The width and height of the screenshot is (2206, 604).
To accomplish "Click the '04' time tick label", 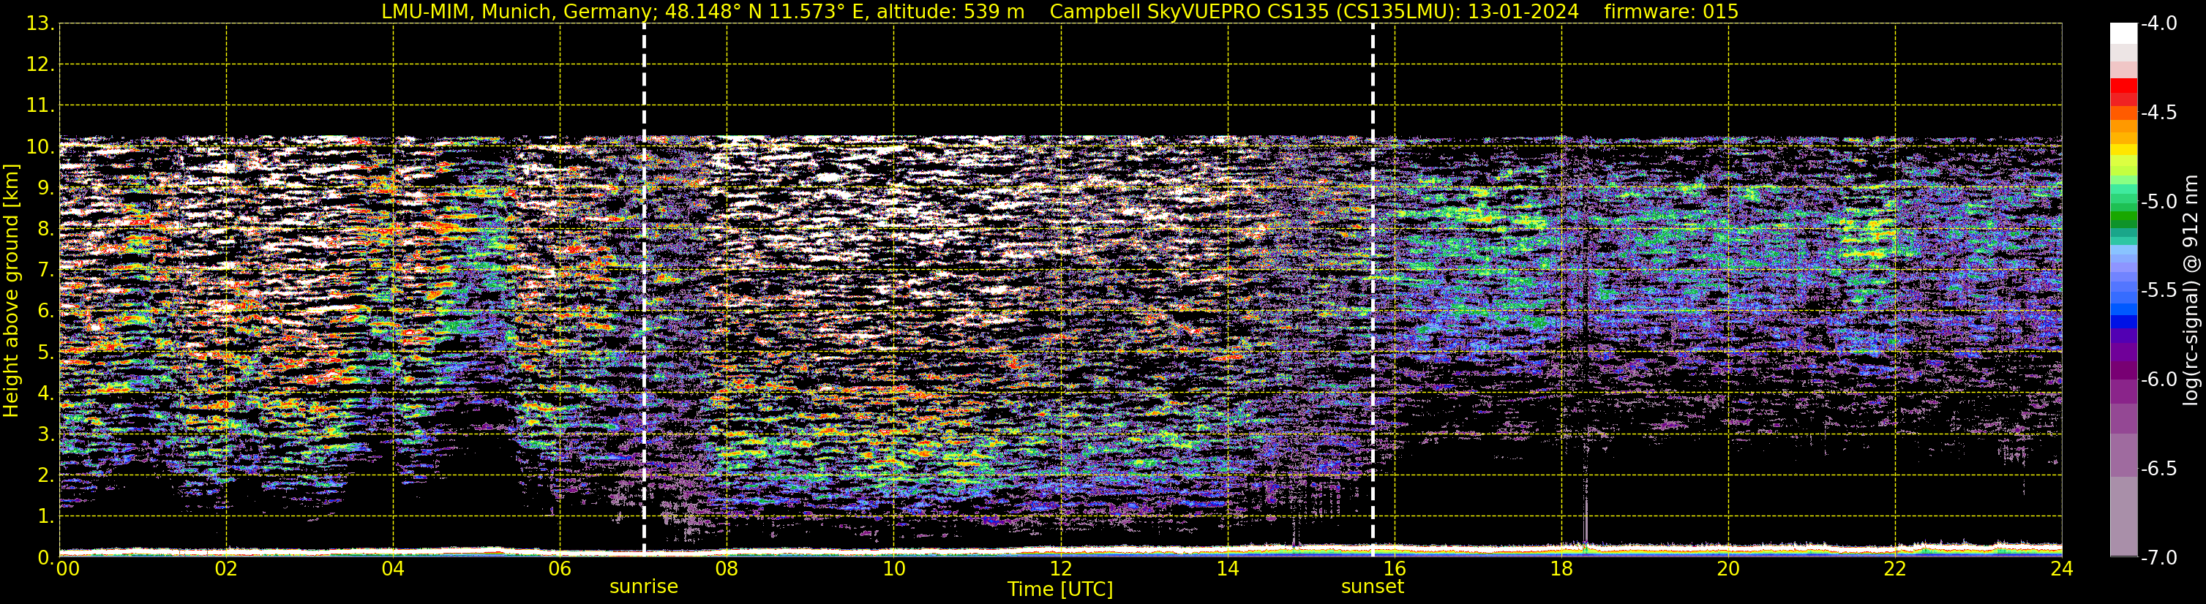I will click(x=393, y=569).
